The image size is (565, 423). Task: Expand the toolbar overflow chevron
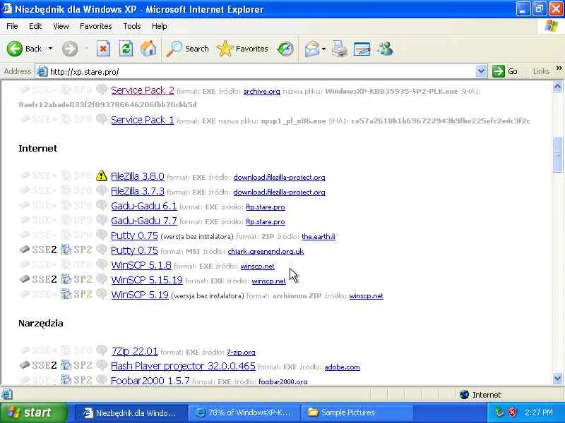tap(559, 68)
